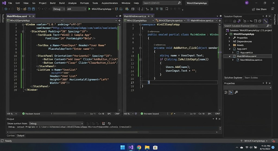Image resolution: width=278 pixels, height=151 pixels.
Task: Click the Windows Start button
Action: (x=122, y=147)
